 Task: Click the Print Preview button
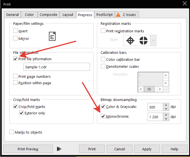coord(28,149)
